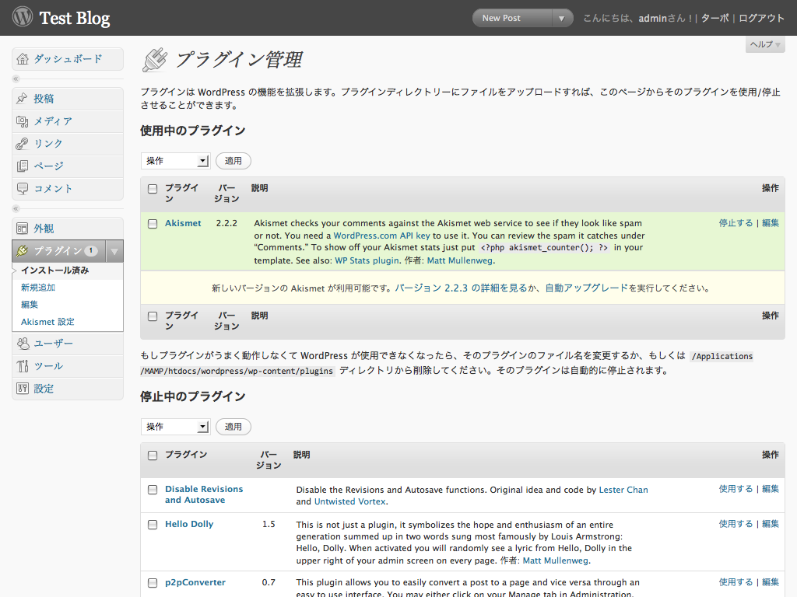
Task: Click 適用 button for active plugins
Action: coord(233,161)
